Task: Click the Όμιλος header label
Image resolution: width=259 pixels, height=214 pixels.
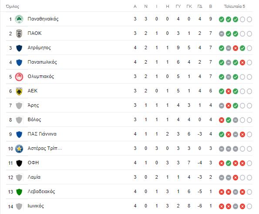Action: click(x=12, y=7)
